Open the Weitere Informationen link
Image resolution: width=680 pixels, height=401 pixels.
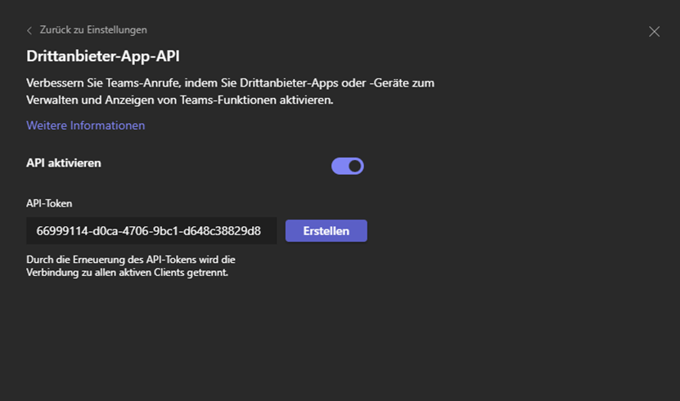click(x=85, y=125)
